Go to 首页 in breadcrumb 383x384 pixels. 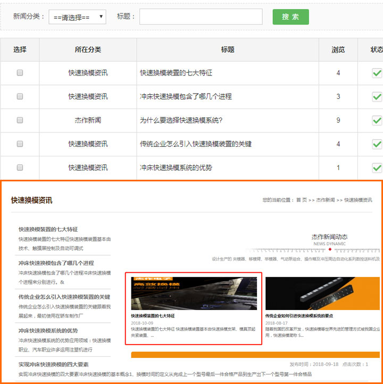point(302,200)
